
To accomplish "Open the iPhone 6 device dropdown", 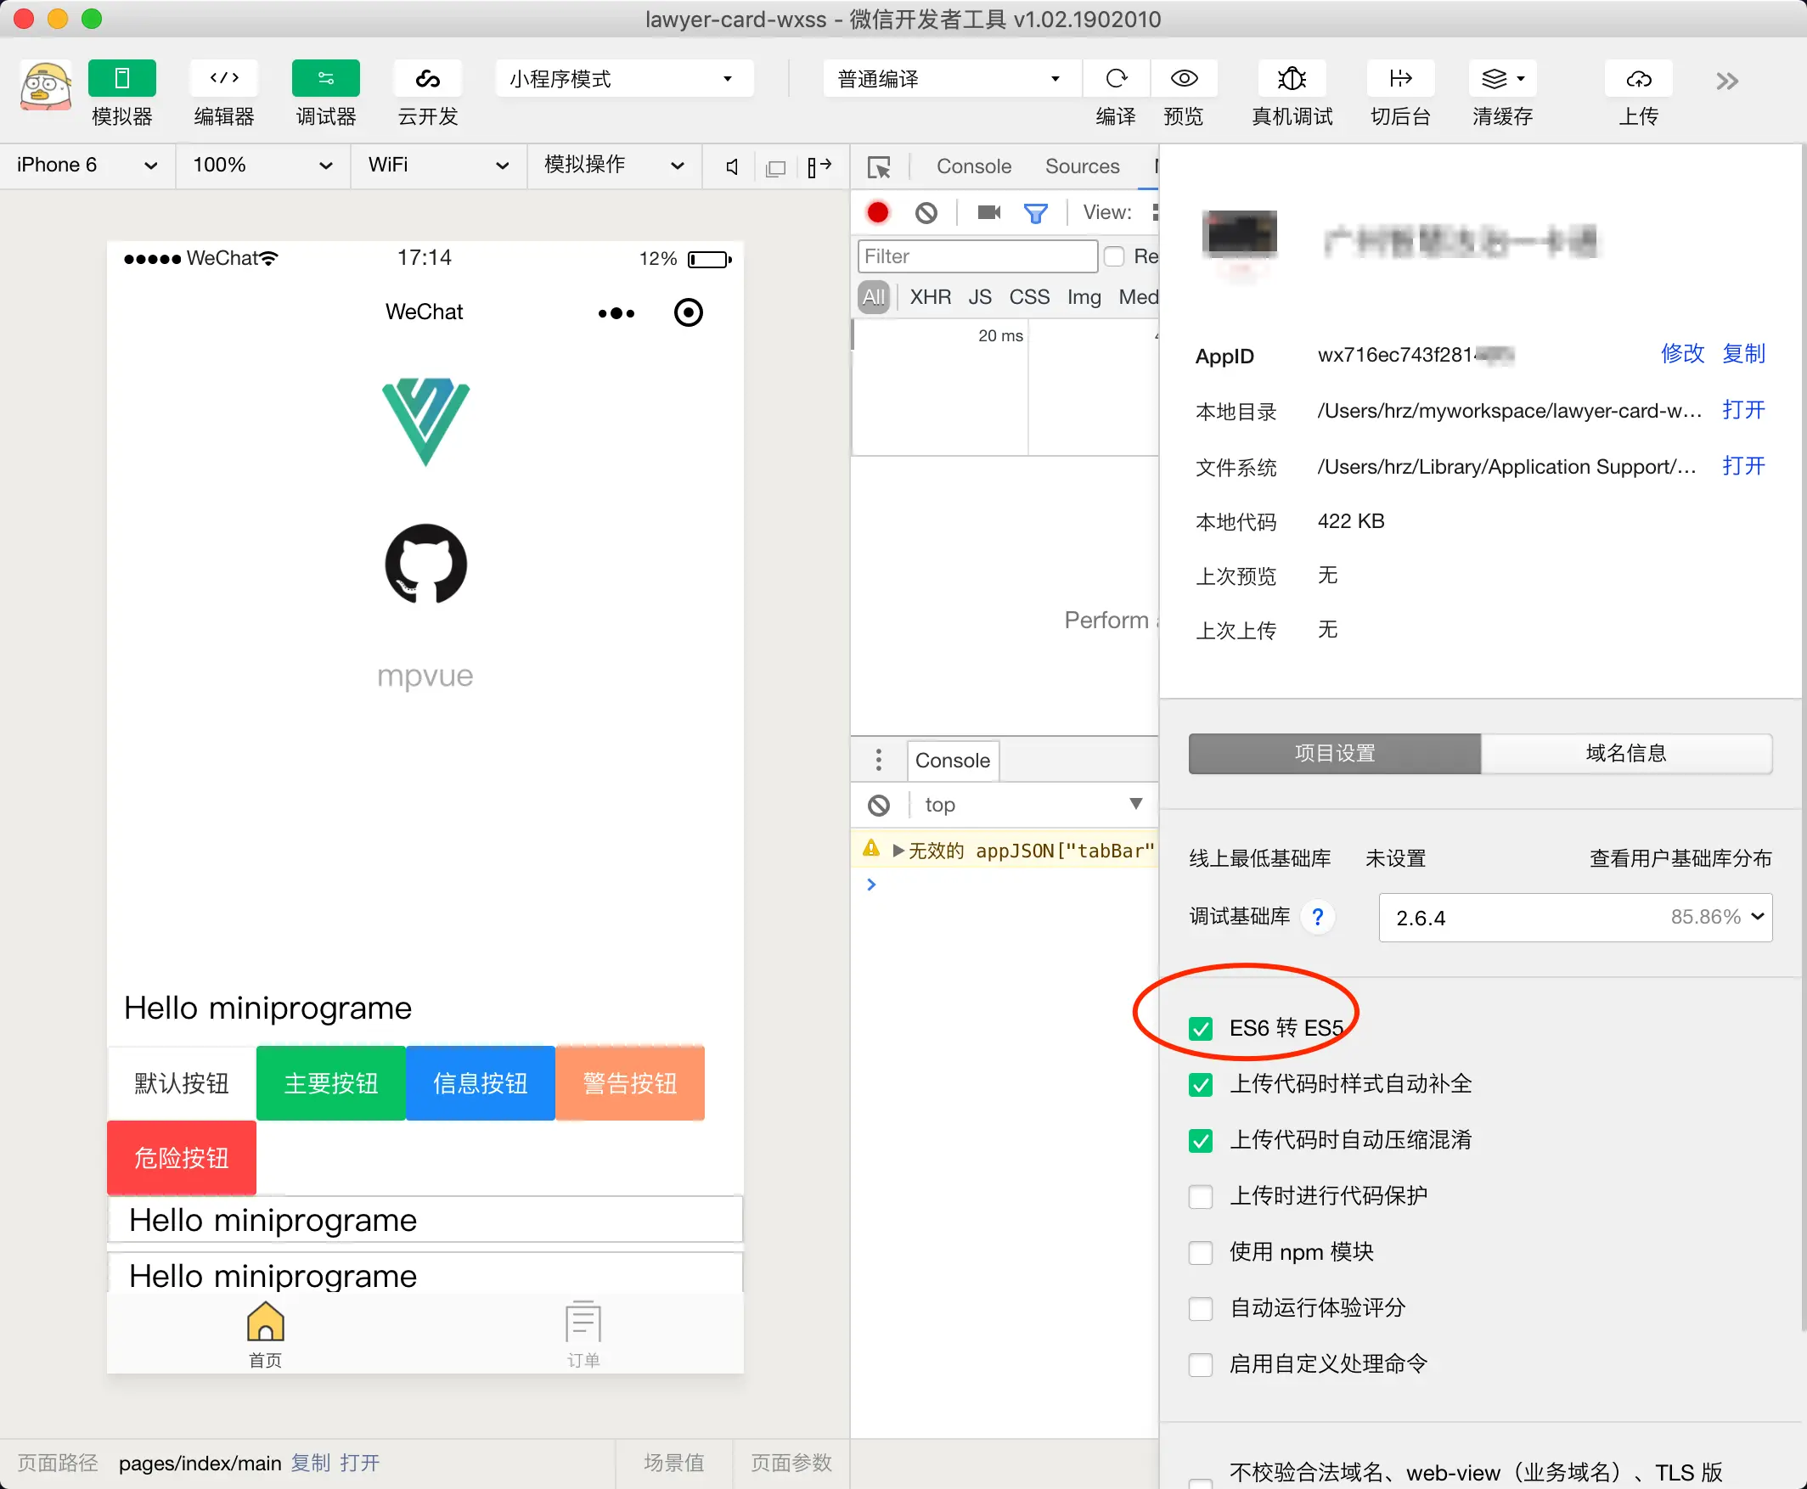I will click(86, 165).
